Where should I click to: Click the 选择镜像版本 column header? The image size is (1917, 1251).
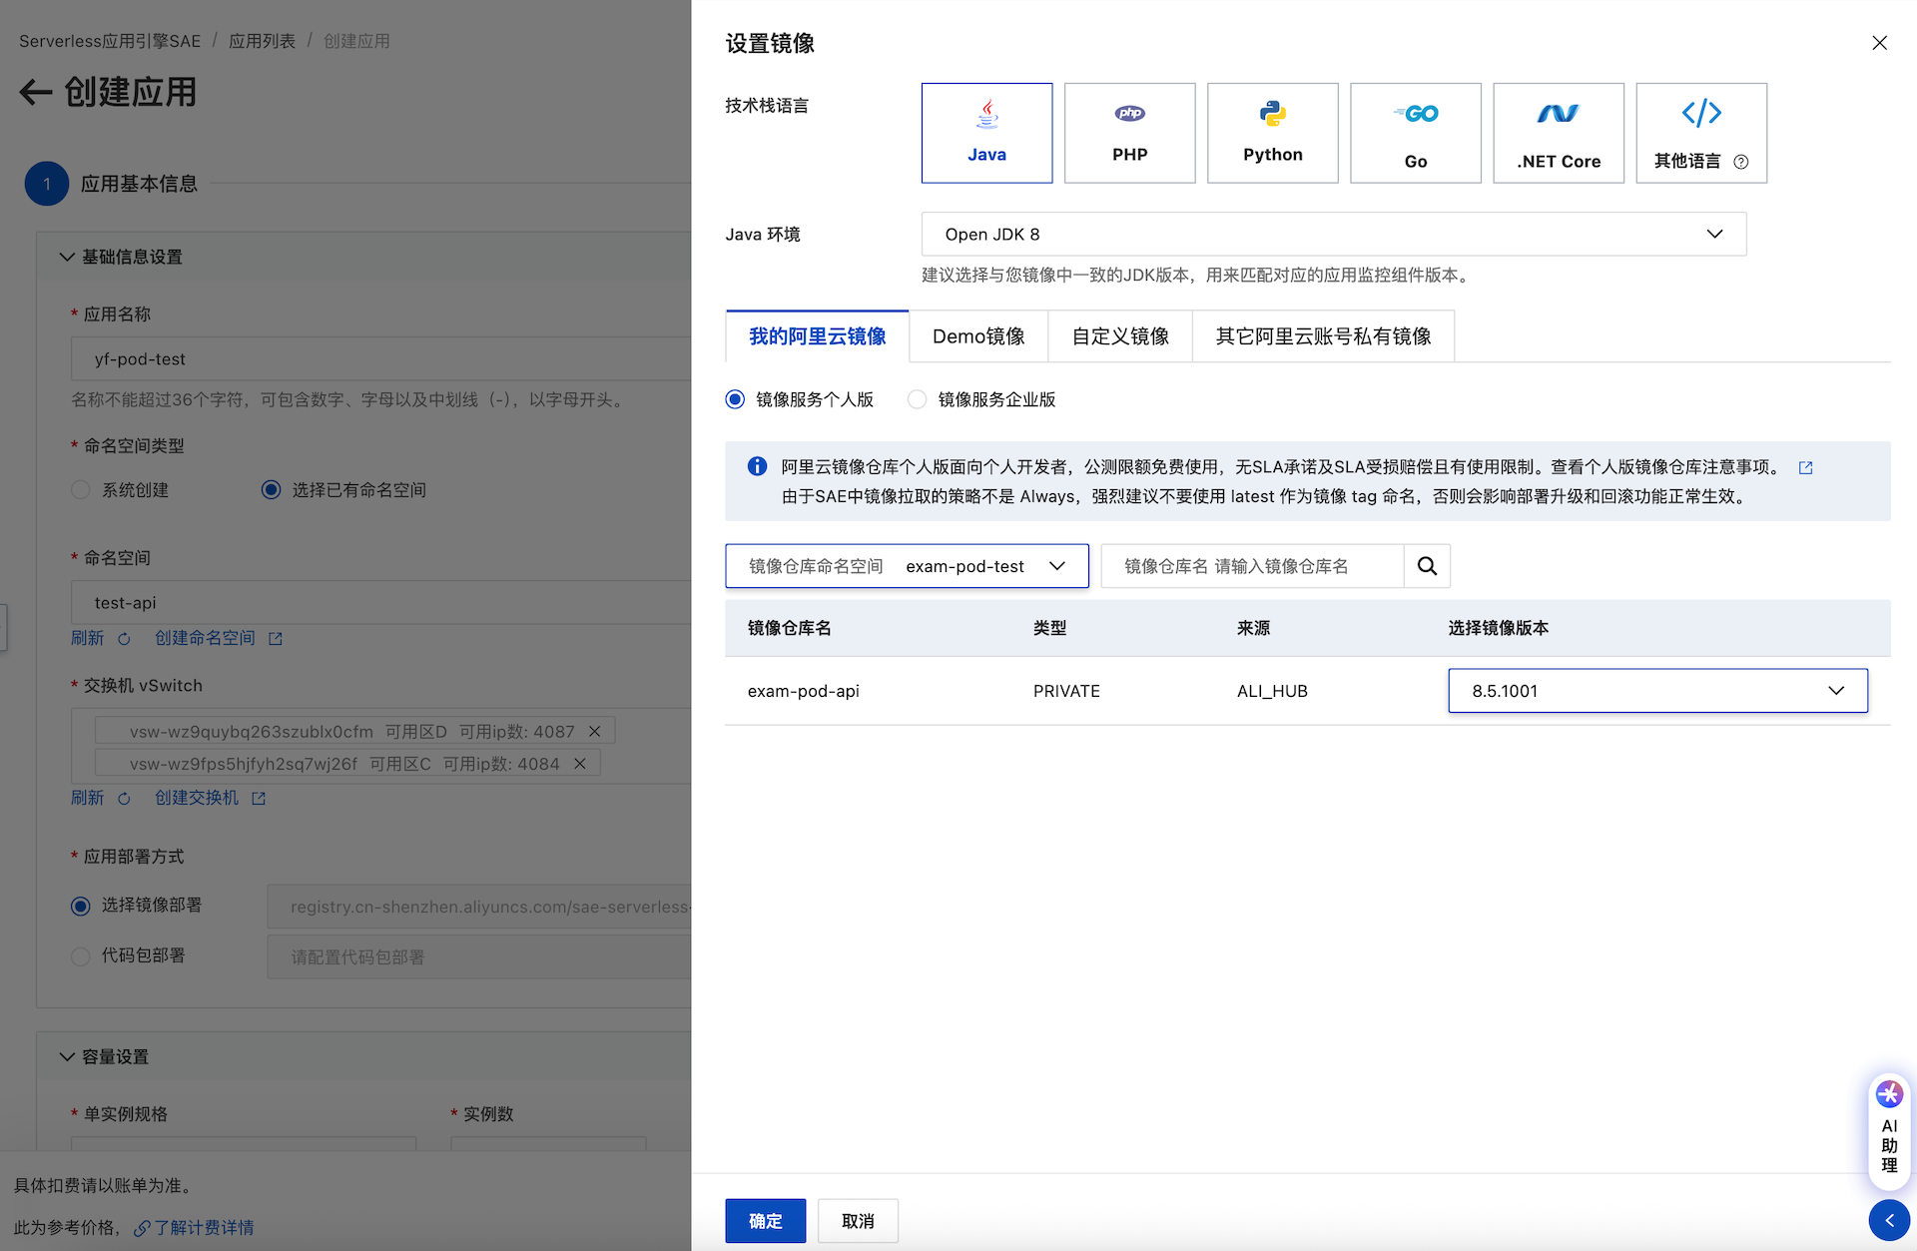pos(1498,628)
